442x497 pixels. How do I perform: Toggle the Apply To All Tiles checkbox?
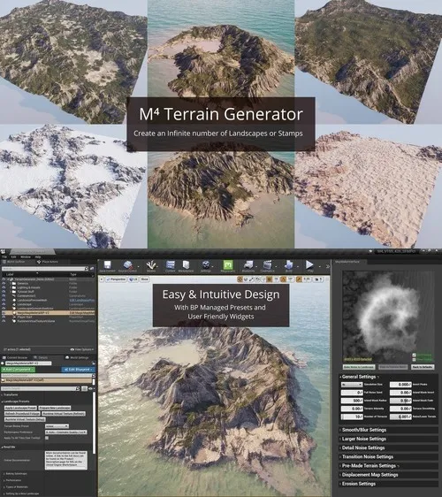point(47,438)
